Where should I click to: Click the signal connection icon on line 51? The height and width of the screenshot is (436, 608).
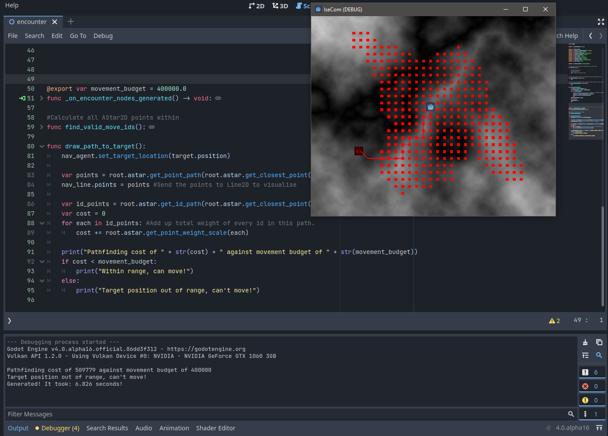coord(22,98)
